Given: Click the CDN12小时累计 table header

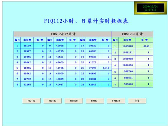Looking at the screenshot, I should click(x=63, y=34).
